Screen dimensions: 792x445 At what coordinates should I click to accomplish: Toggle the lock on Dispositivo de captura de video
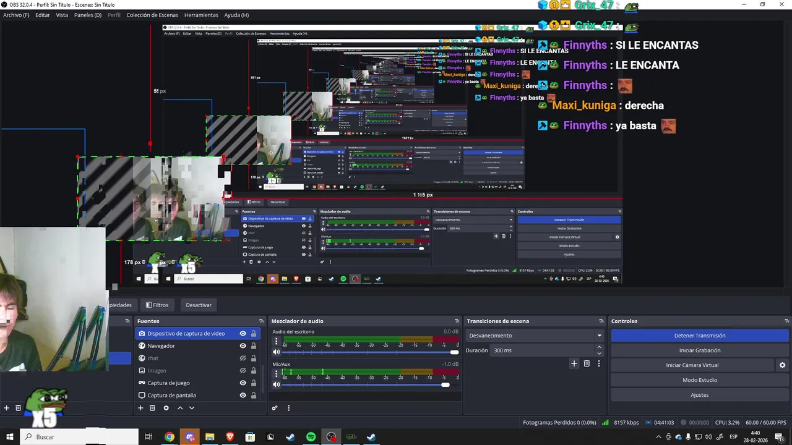click(x=253, y=334)
